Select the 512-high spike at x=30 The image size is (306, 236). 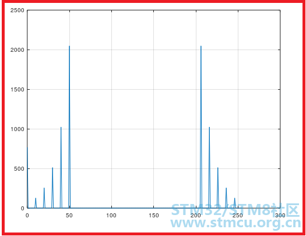tap(52, 188)
